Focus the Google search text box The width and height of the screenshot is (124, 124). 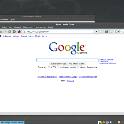(x=67, y=60)
